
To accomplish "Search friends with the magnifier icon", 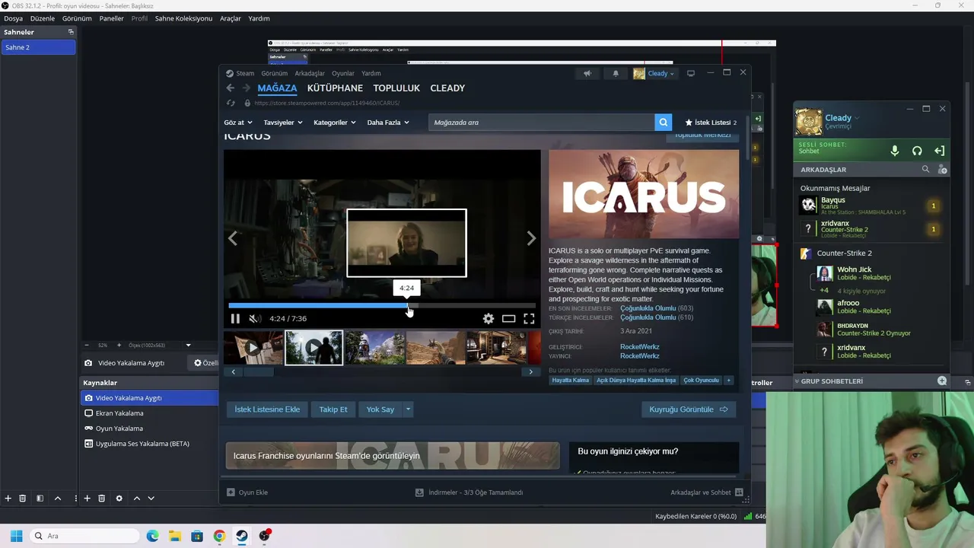I will (925, 170).
